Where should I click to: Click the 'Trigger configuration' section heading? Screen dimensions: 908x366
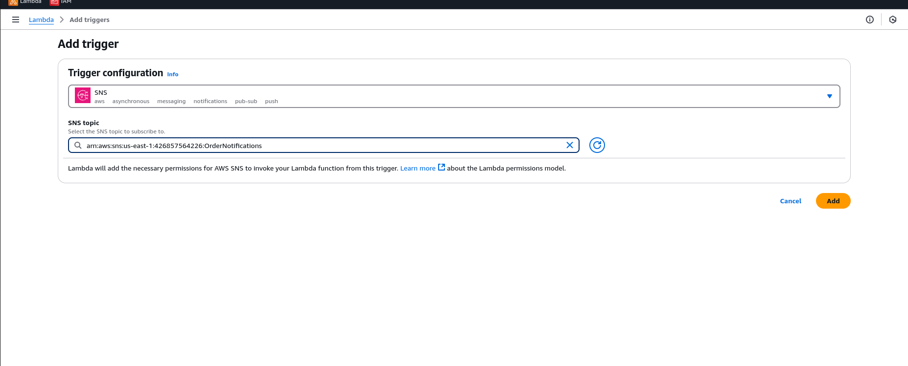(116, 73)
